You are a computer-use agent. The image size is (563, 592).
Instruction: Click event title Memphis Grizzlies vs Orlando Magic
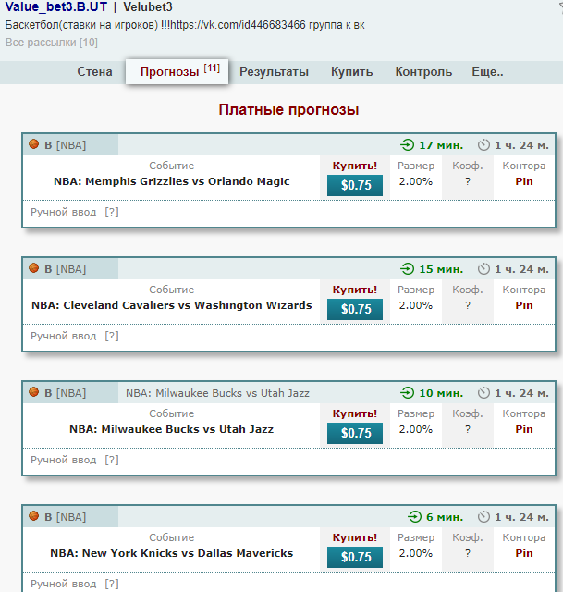[172, 181]
